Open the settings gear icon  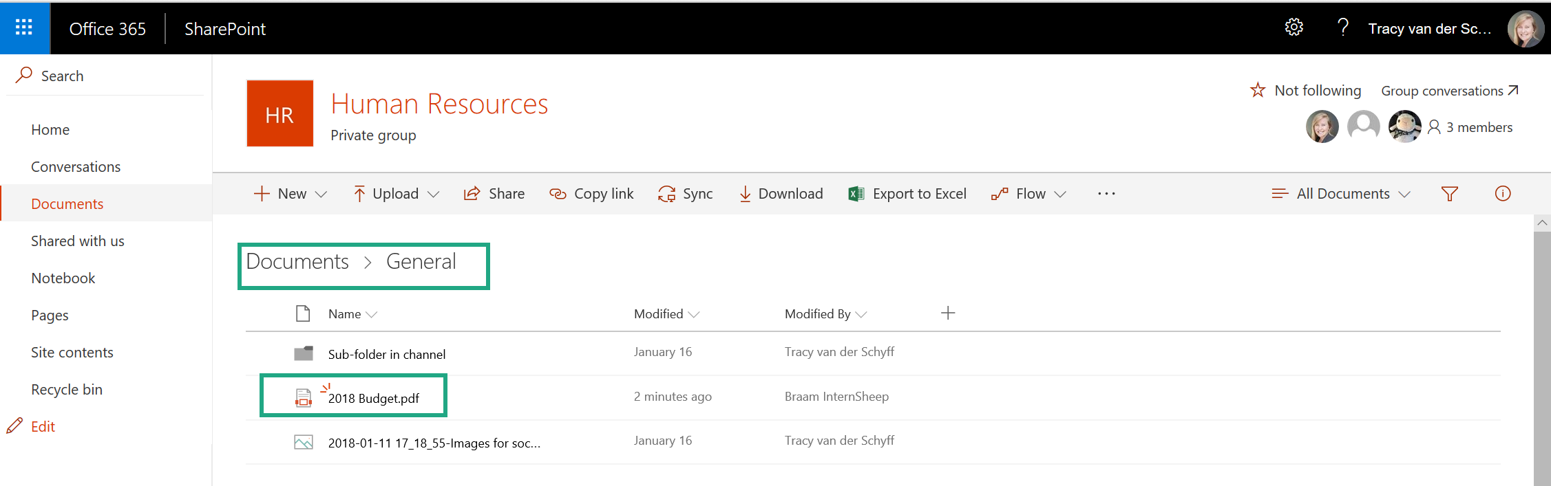coord(1294,27)
